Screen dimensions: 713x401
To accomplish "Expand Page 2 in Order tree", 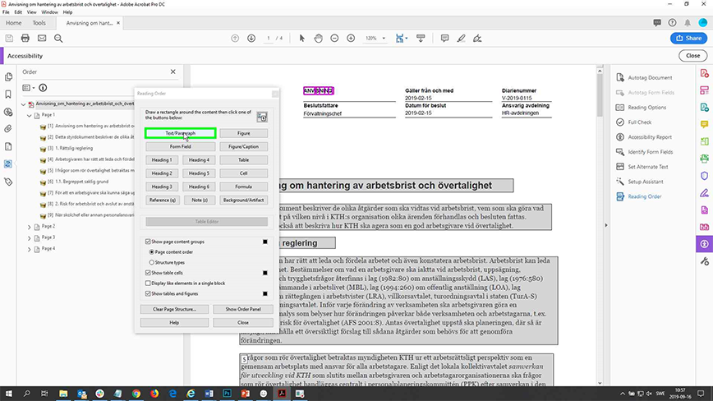I will [30, 227].
